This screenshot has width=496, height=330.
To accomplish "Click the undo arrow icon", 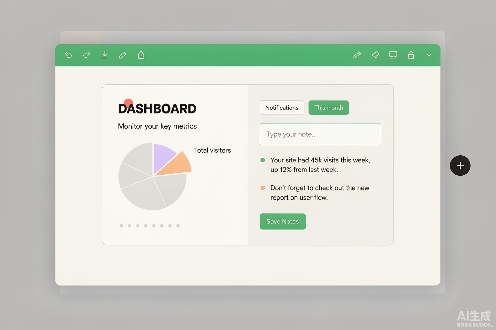I will (x=68, y=55).
